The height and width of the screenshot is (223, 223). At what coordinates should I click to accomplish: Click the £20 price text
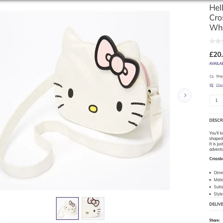pos(216,54)
